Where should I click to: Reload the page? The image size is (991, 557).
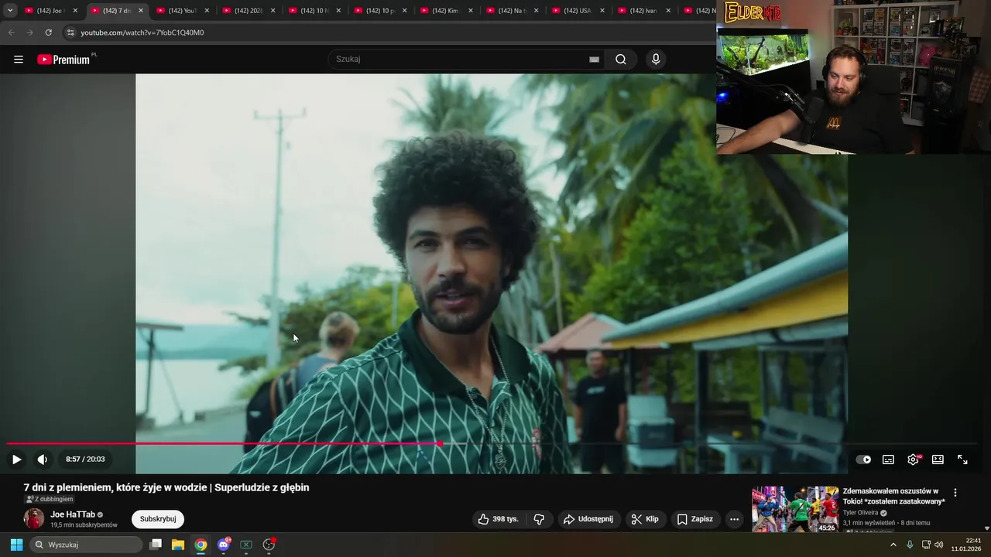tap(48, 32)
